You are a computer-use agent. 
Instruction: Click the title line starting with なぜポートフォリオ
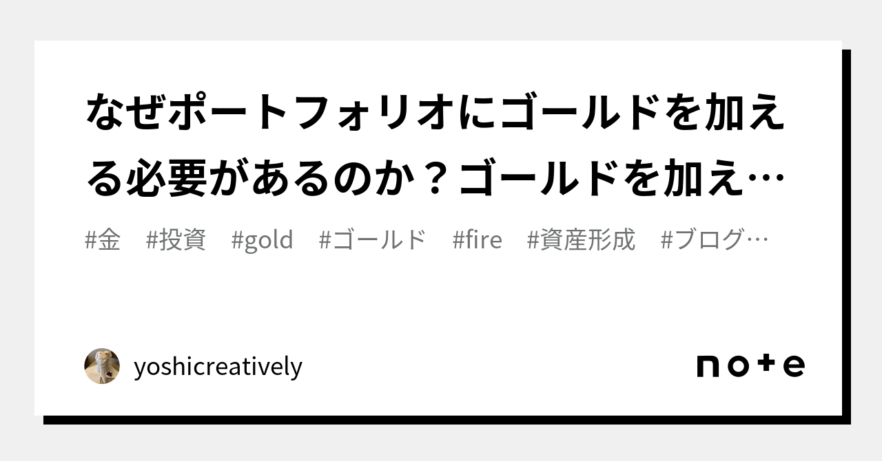(x=435, y=114)
